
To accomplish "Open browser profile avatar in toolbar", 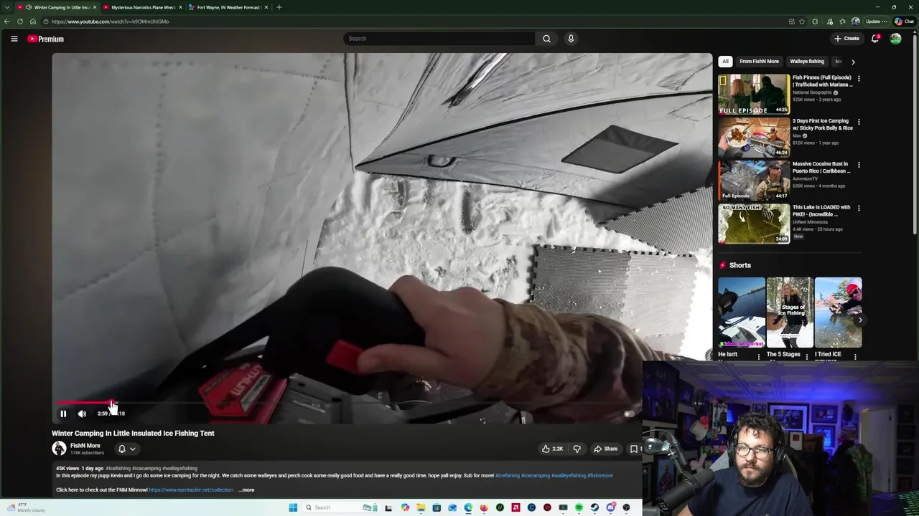I will (x=855, y=21).
